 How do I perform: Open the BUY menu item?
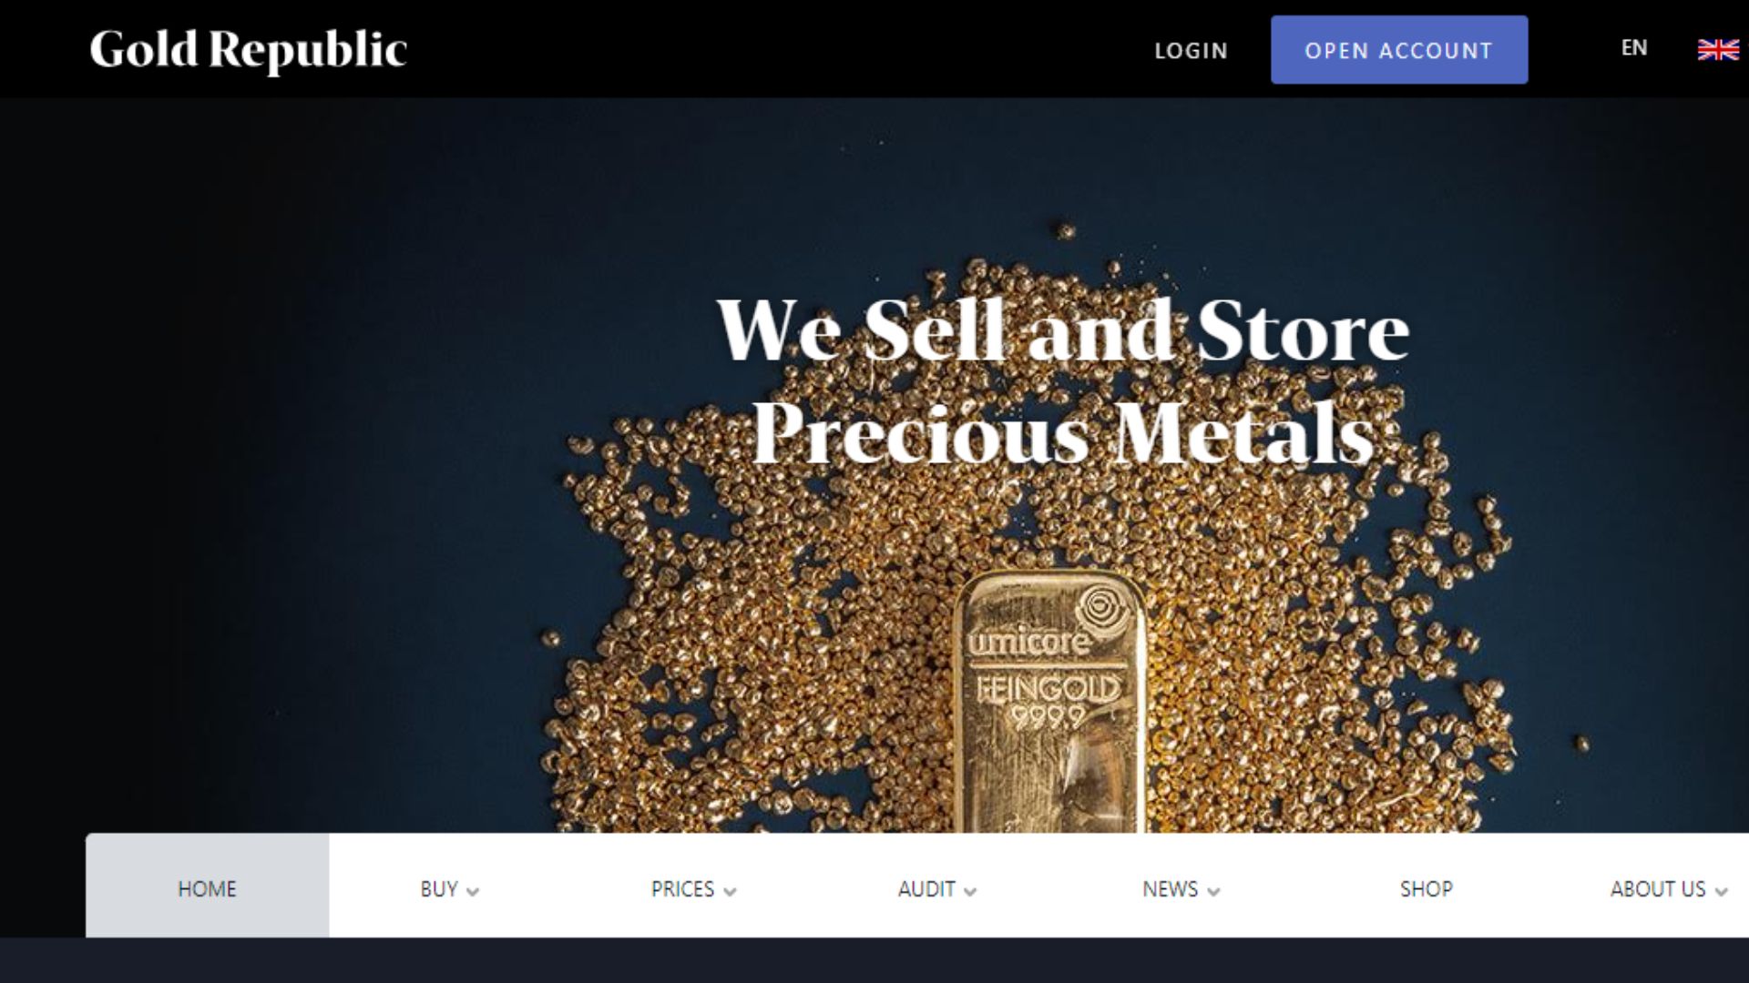pyautogui.click(x=439, y=889)
